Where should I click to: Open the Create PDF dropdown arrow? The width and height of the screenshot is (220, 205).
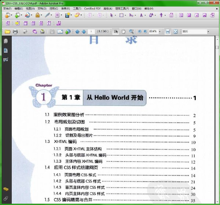[x=11, y=15]
